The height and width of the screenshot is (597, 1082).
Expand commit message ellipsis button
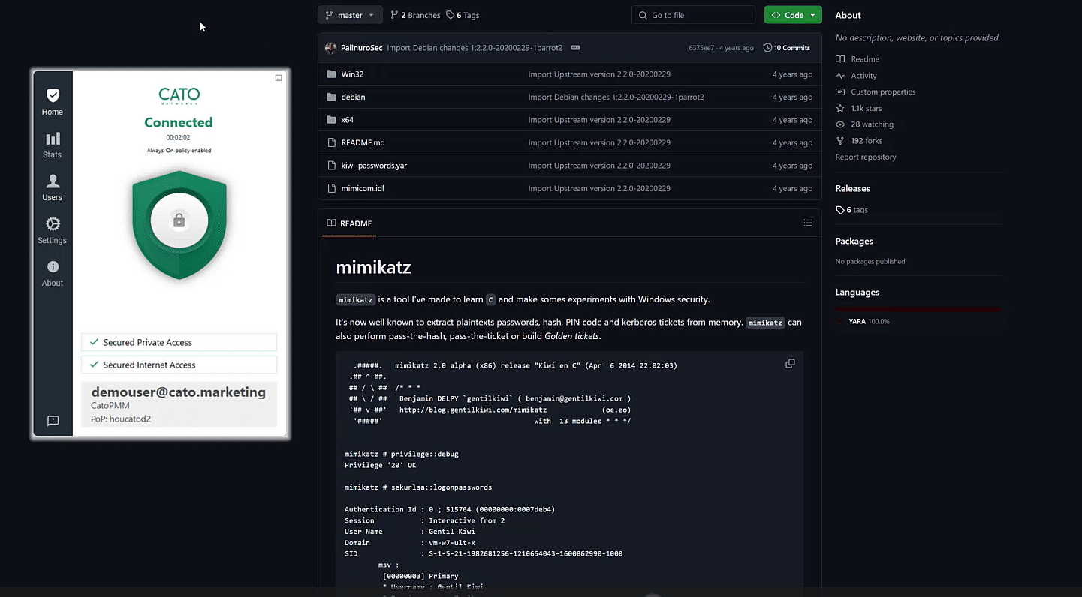(575, 48)
